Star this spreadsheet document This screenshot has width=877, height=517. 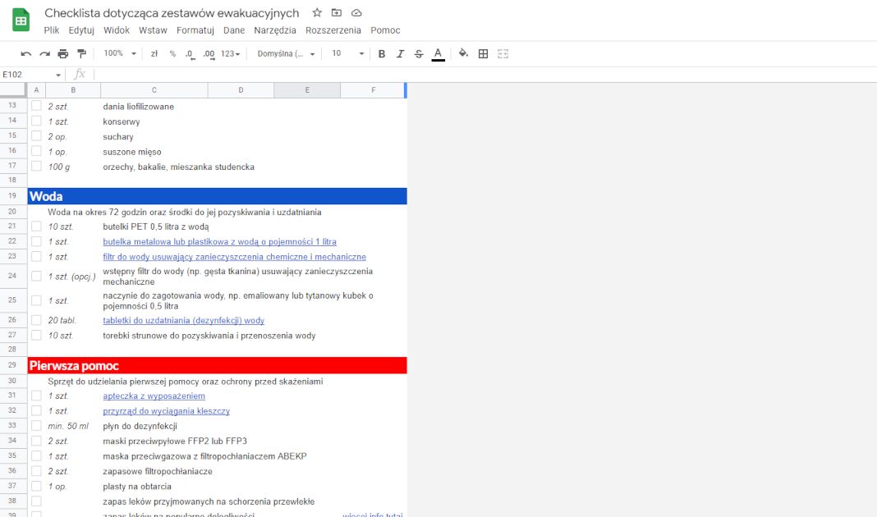(317, 13)
